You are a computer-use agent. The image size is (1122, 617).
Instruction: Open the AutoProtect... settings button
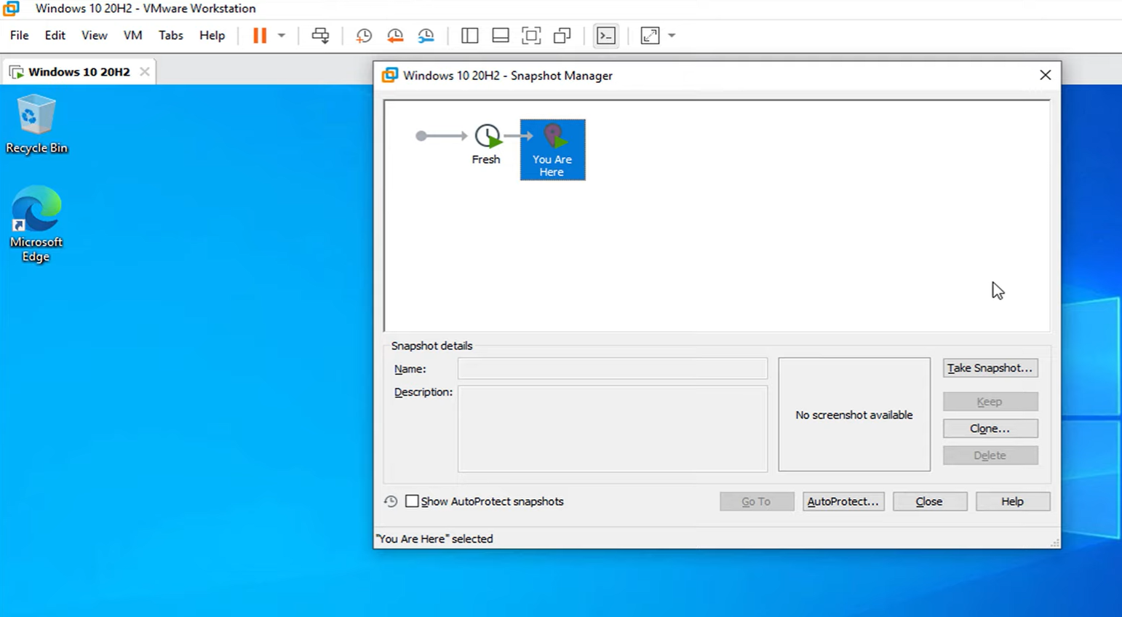coord(843,501)
